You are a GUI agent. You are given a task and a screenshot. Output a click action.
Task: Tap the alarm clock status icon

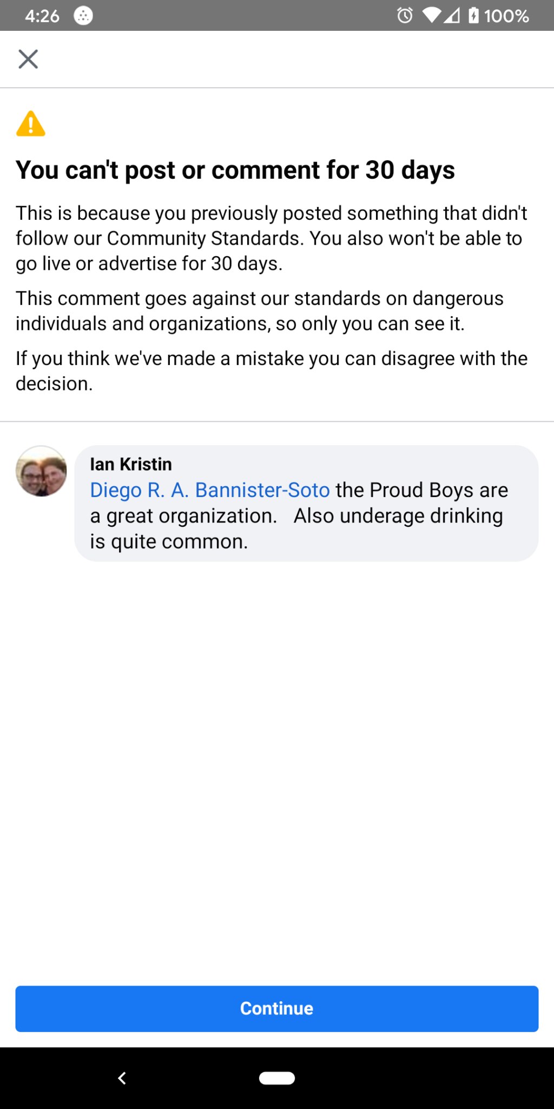point(405,15)
